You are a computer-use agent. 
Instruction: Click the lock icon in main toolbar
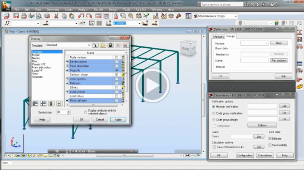(116, 16)
